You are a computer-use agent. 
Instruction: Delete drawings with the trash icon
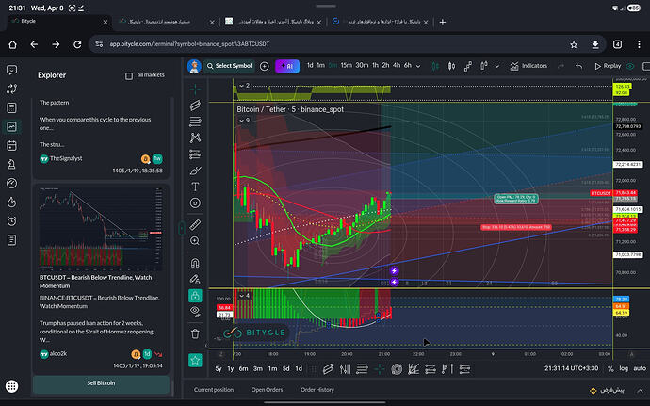pos(195,333)
